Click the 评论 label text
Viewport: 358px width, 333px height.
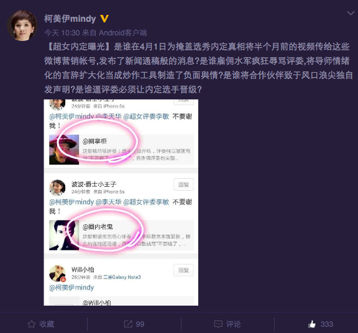tap(233, 324)
